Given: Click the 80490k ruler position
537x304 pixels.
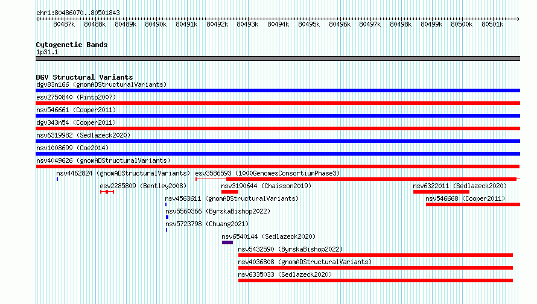Looking at the screenshot, I should tap(156, 24).
